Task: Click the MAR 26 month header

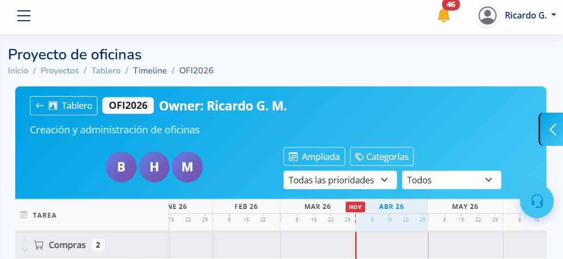Action: tap(318, 207)
